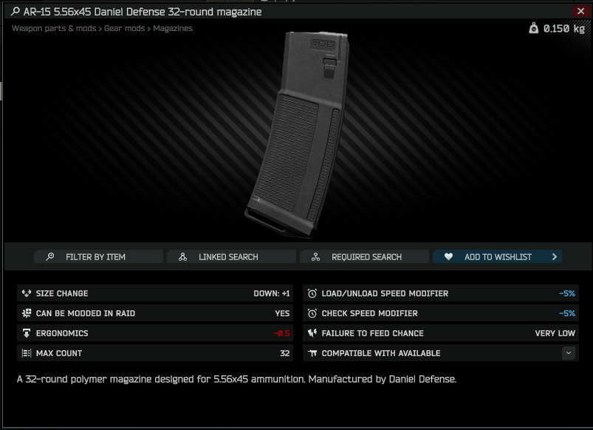The height and width of the screenshot is (430, 593).
Task: Click the YES value for modding in raid
Action: coord(282,313)
